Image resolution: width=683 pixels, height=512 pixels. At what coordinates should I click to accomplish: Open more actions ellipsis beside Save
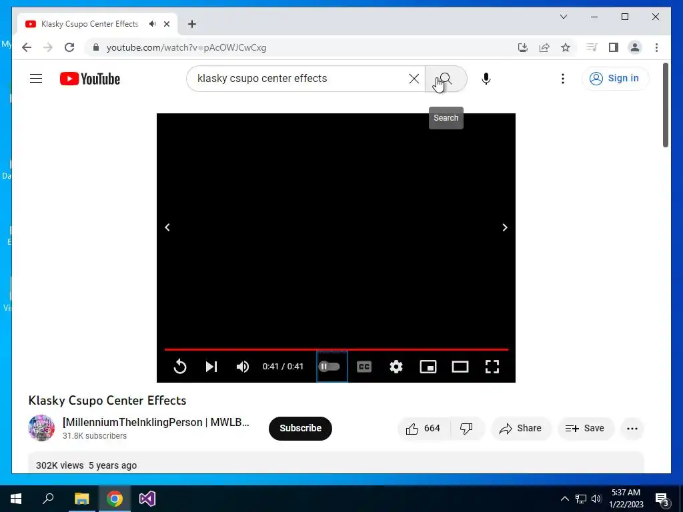coord(632,429)
